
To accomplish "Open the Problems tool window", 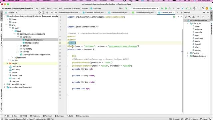I will (x=35, y=116).
